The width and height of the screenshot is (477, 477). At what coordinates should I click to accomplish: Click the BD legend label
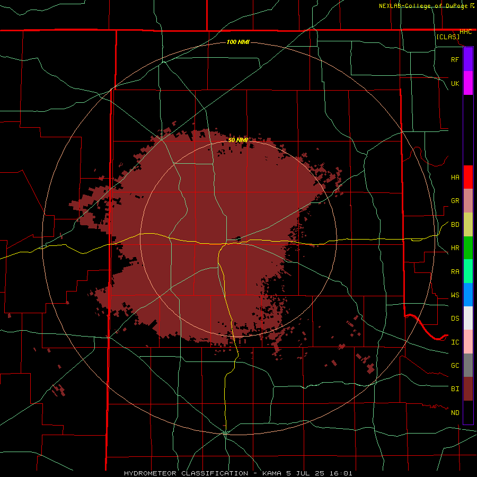tap(455, 225)
